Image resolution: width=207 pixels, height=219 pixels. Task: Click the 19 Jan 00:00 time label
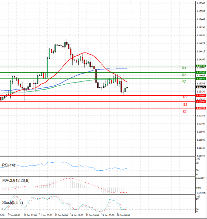(108, 215)
